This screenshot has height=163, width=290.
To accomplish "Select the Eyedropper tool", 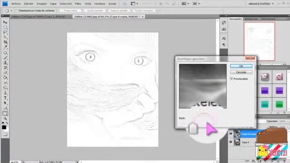I will (x=5, y=47).
